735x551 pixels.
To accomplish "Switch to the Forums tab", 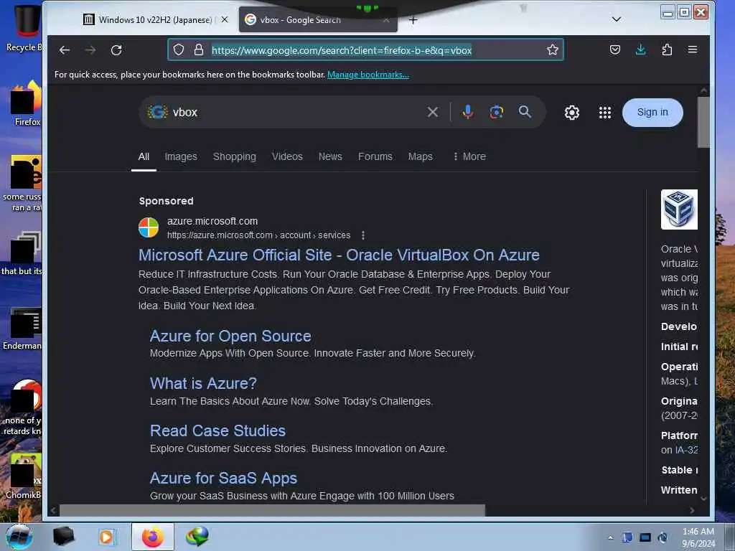I will [x=375, y=156].
